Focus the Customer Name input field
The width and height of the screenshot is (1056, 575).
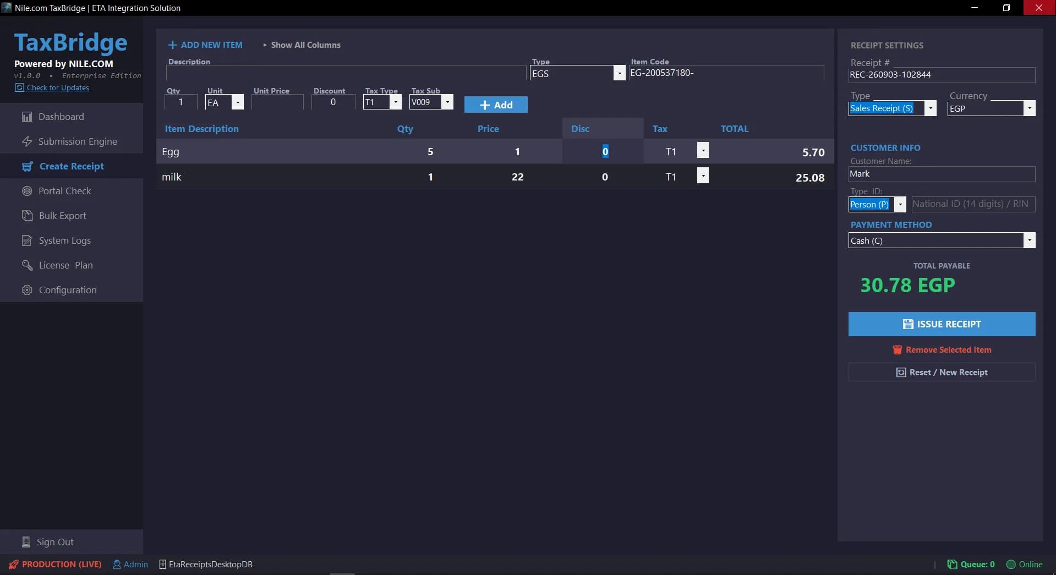(942, 174)
